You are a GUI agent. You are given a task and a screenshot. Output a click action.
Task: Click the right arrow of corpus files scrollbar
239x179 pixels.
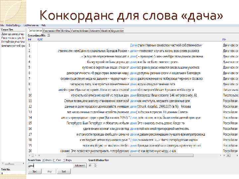click(23, 163)
